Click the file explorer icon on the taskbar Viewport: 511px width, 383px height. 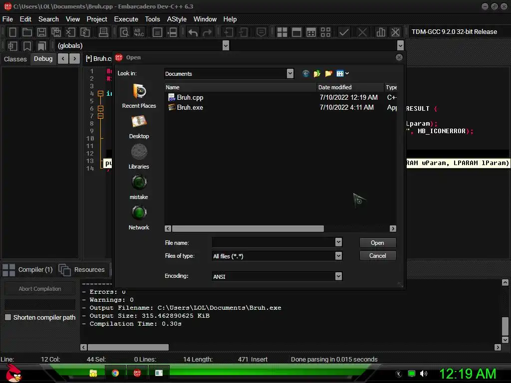(x=93, y=373)
